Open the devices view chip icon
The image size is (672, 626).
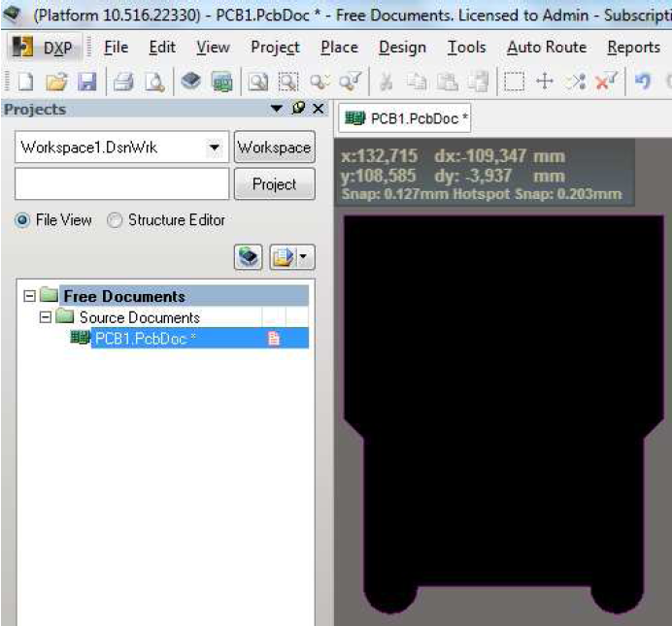[x=190, y=81]
